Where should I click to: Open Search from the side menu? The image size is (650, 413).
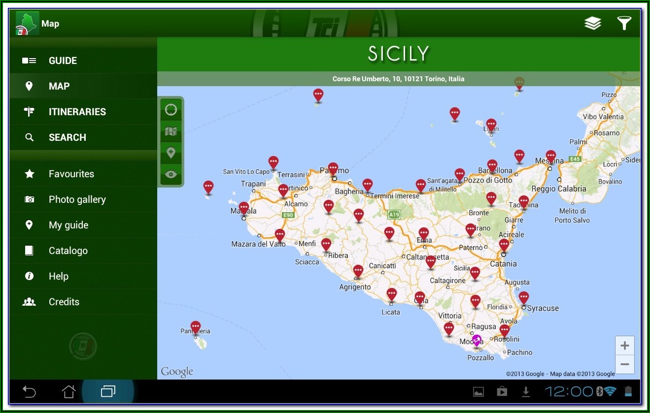[x=67, y=137]
